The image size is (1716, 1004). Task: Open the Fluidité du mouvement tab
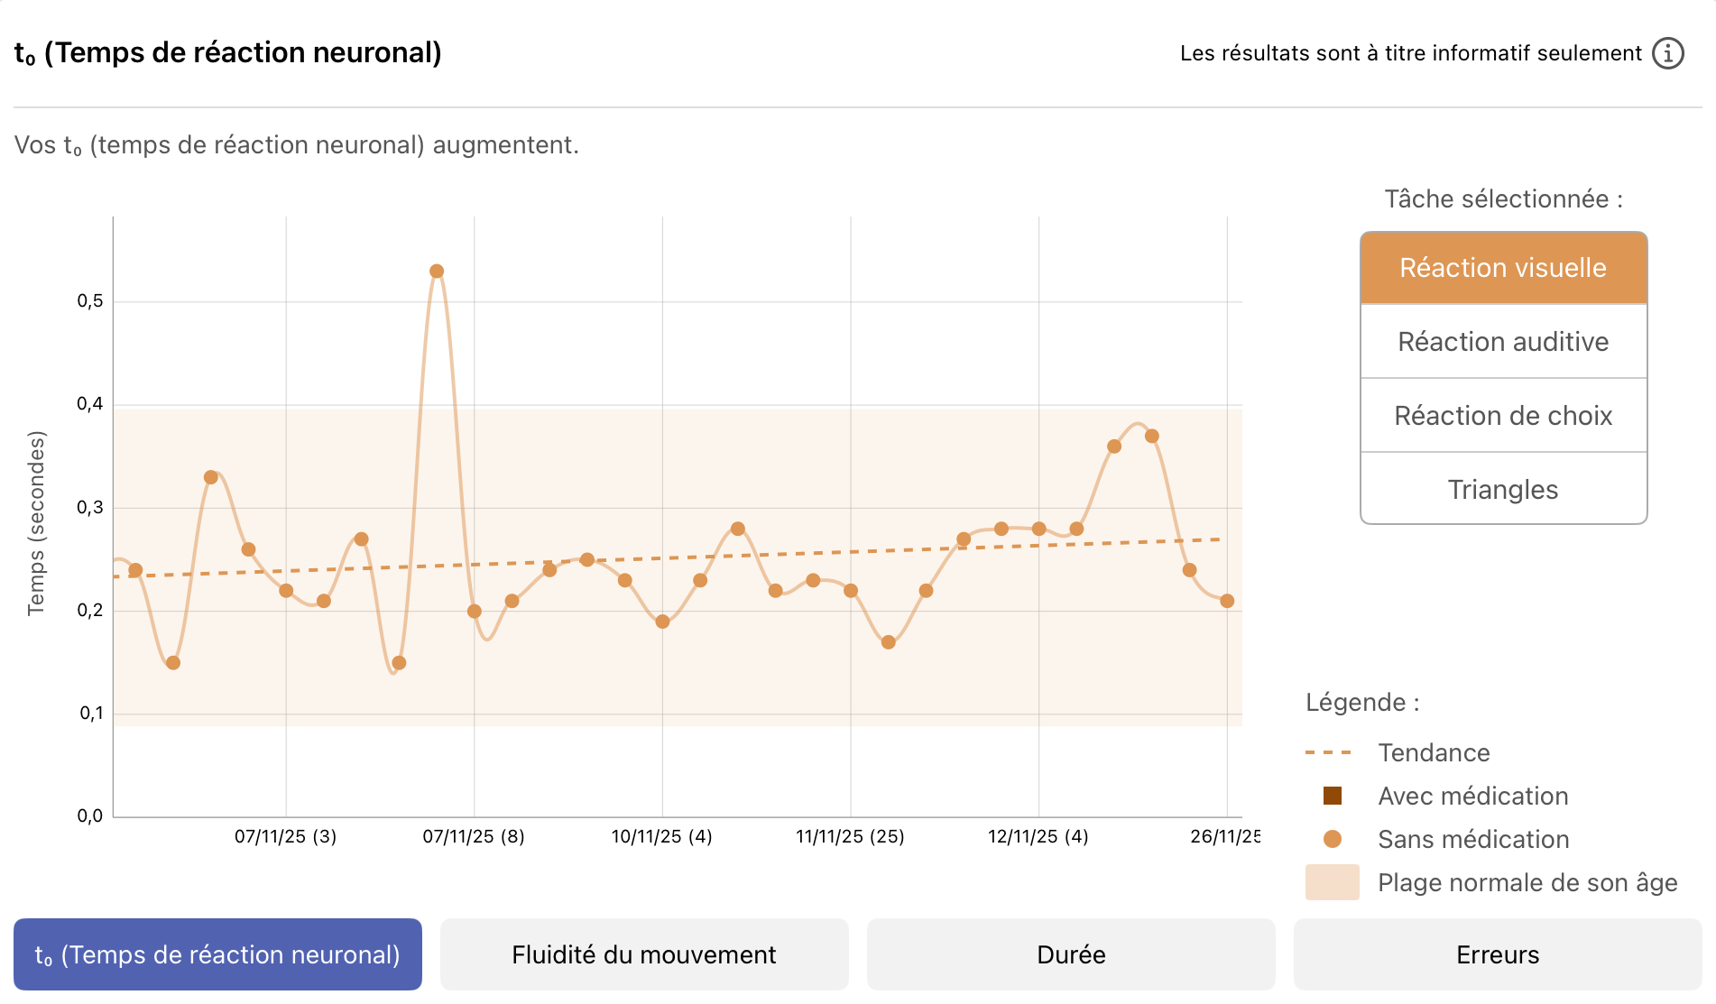pyautogui.click(x=644, y=954)
